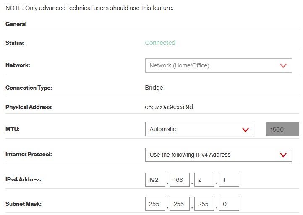Select the first IPv4 Address octet 192
This screenshot has width=303, height=215.
point(155,180)
